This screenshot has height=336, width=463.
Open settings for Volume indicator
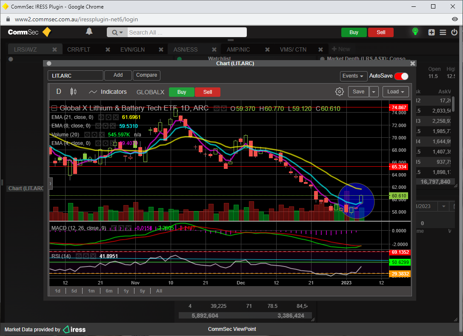click(94, 135)
